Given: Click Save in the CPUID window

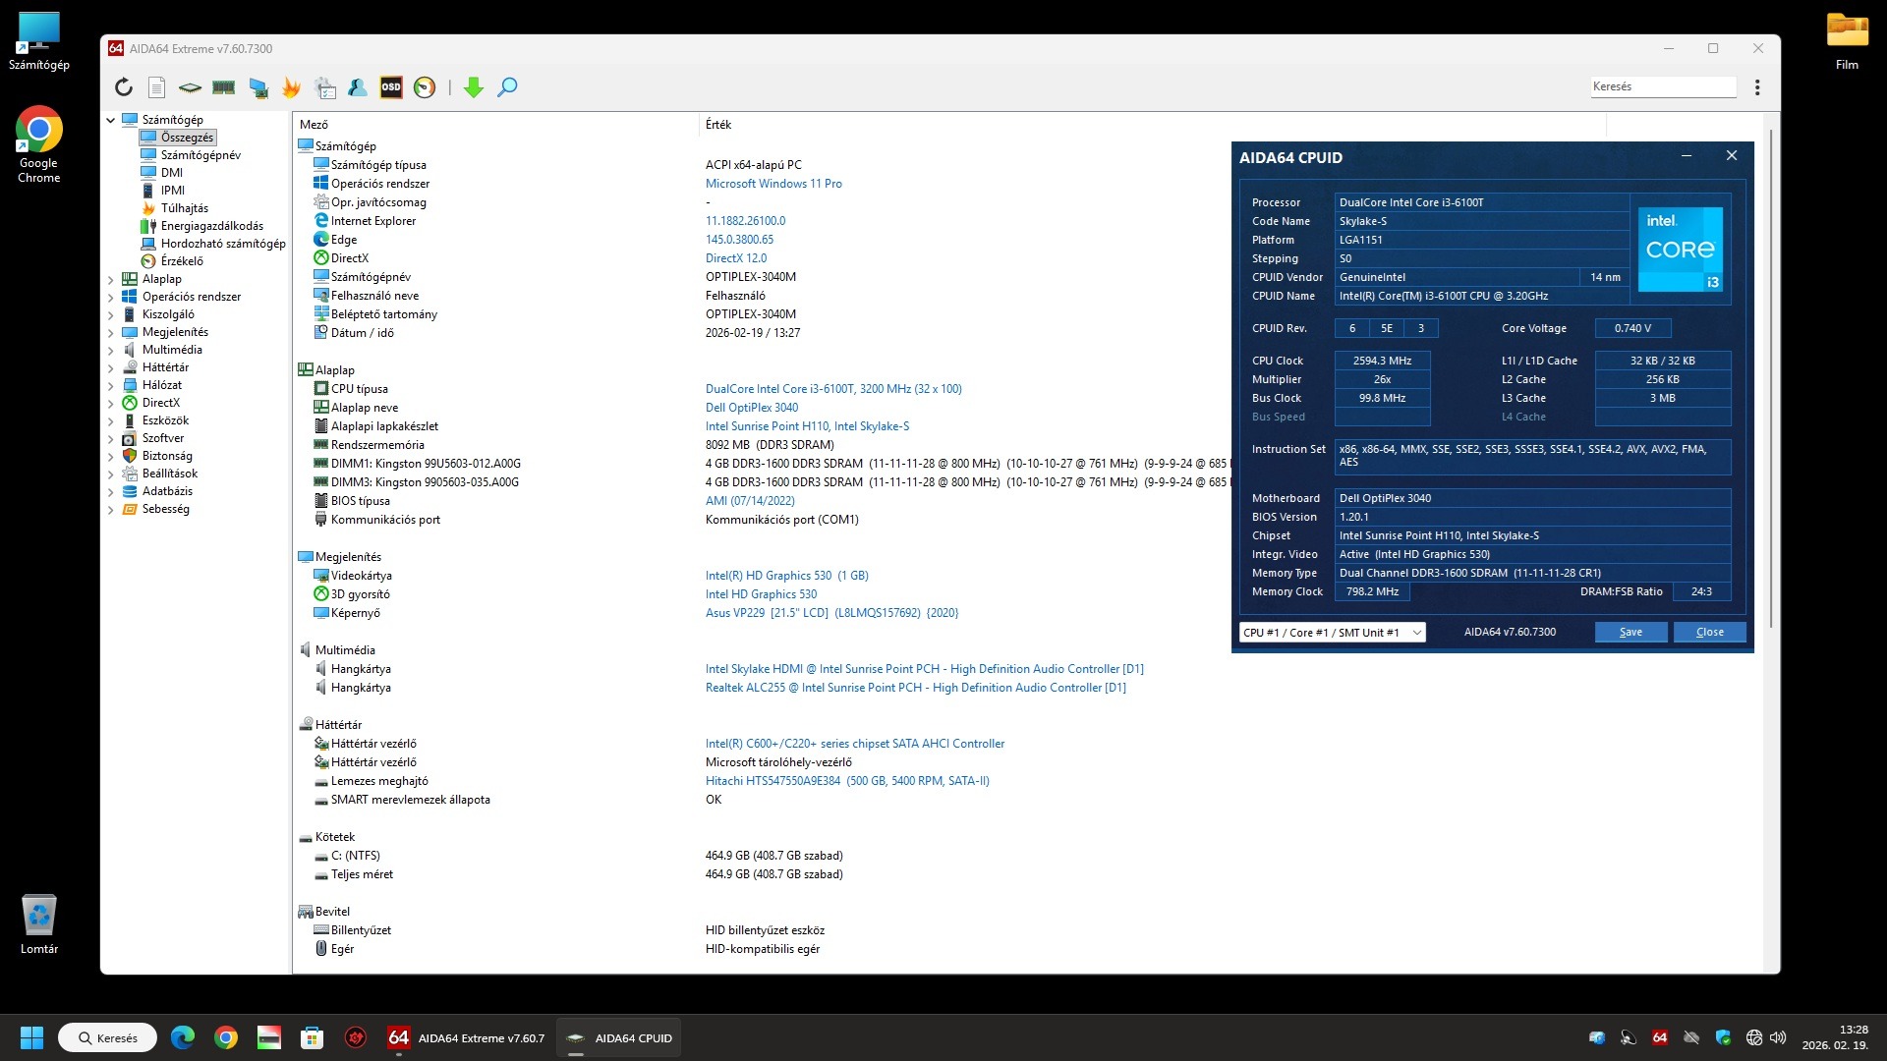Looking at the screenshot, I should (1630, 633).
